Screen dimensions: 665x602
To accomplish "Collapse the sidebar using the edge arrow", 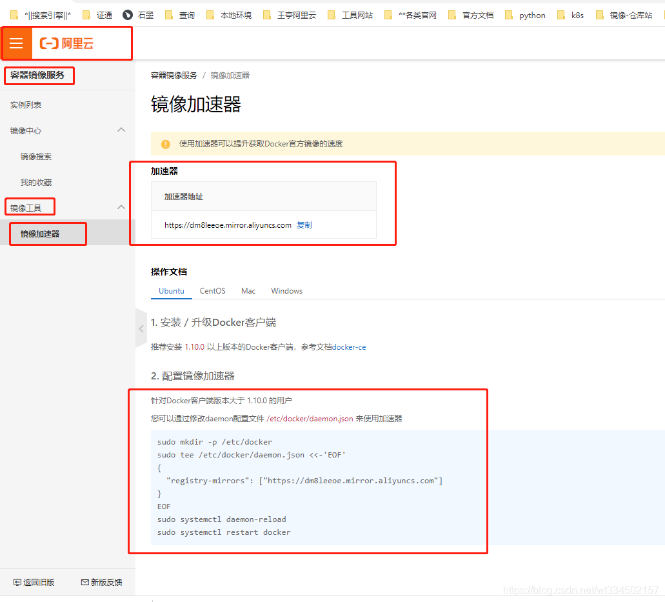I will [x=141, y=328].
